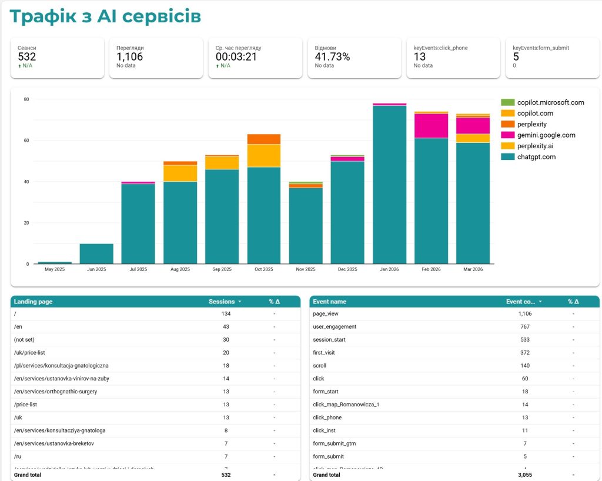The width and height of the screenshot is (602, 481).
Task: Click the sort arrow beside Sessions header
Action: (x=240, y=302)
